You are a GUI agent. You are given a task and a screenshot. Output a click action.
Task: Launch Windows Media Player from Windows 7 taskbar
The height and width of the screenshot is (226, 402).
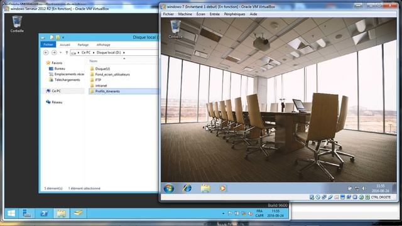(222, 188)
